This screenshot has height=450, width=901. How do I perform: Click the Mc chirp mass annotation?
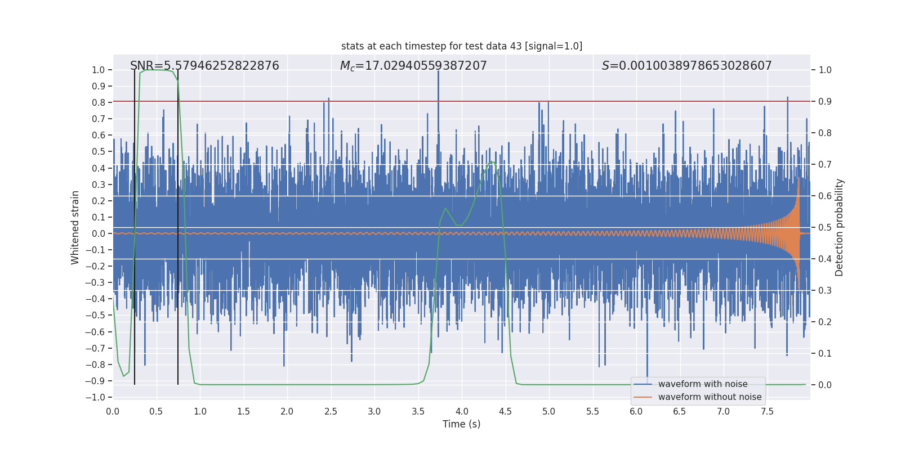click(413, 66)
